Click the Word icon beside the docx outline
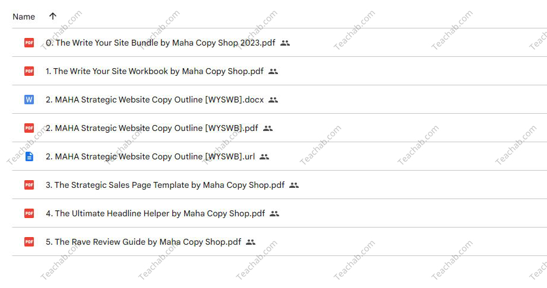Screen dimensions: 547x288 click(x=29, y=100)
